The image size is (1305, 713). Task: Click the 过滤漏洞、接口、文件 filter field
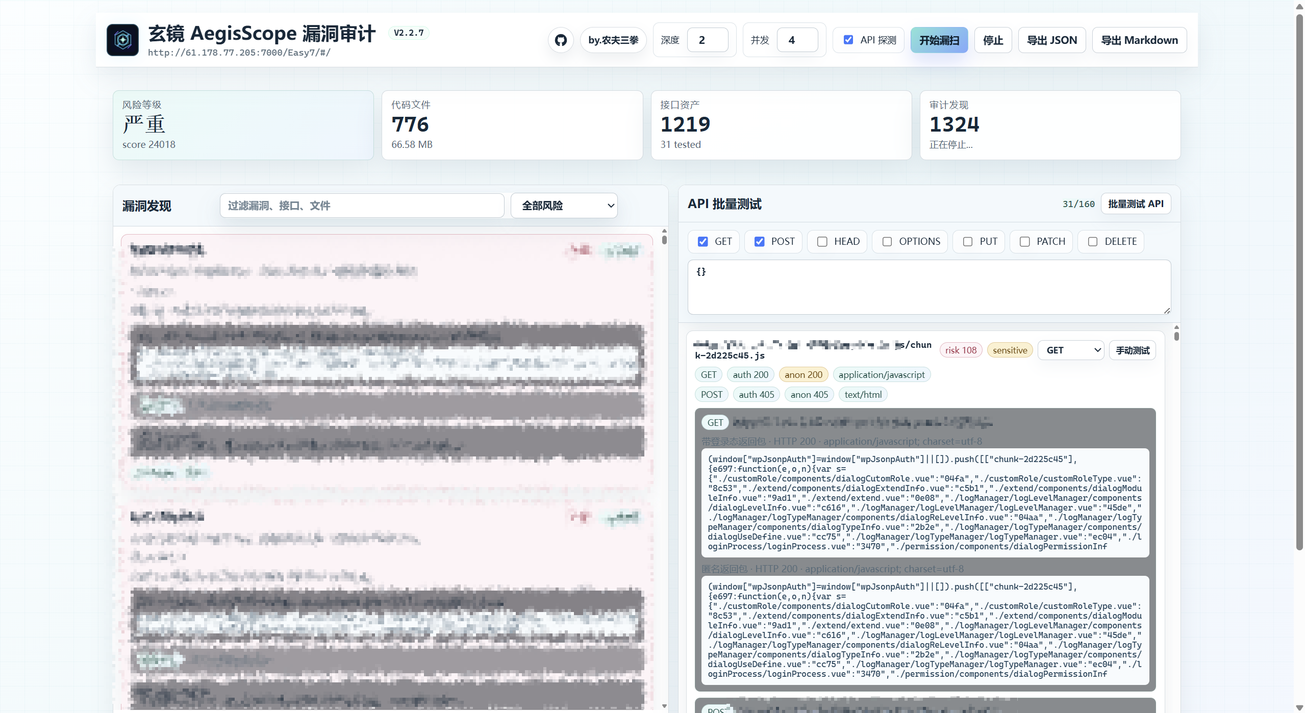pos(362,206)
